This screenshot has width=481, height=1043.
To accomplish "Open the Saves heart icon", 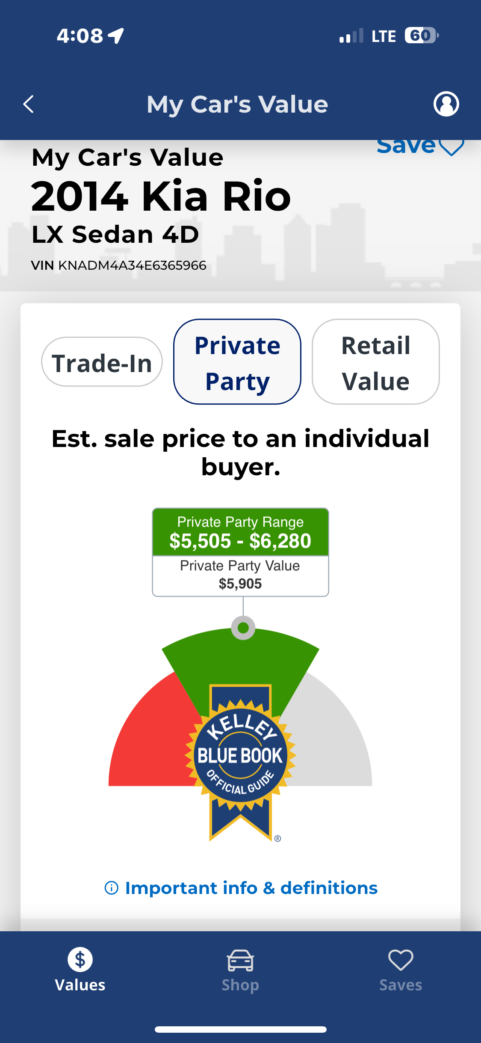I will [401, 960].
